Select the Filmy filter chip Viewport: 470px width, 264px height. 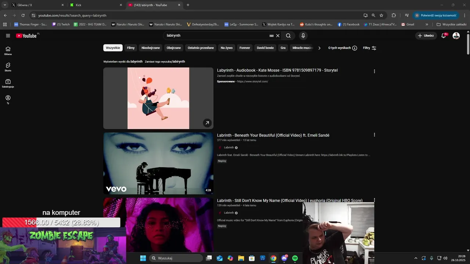(x=131, y=48)
